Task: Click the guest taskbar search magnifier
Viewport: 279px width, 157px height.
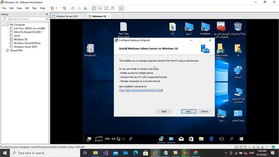Action: point(231,139)
